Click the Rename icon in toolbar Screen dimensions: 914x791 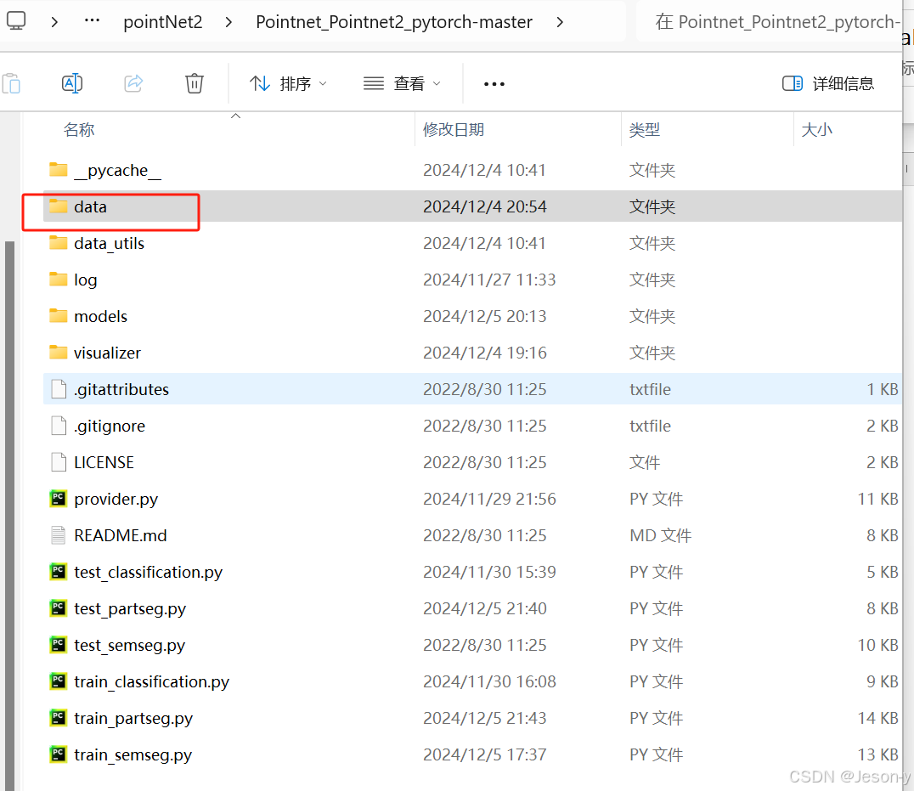72,83
